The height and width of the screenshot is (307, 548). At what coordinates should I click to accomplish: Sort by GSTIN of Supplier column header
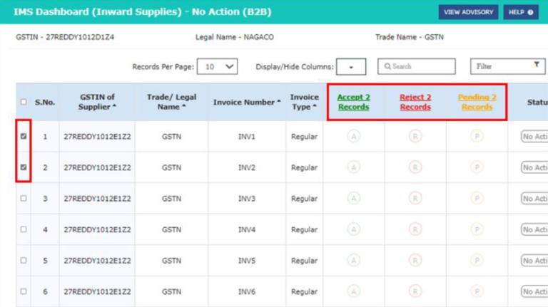[x=97, y=102]
